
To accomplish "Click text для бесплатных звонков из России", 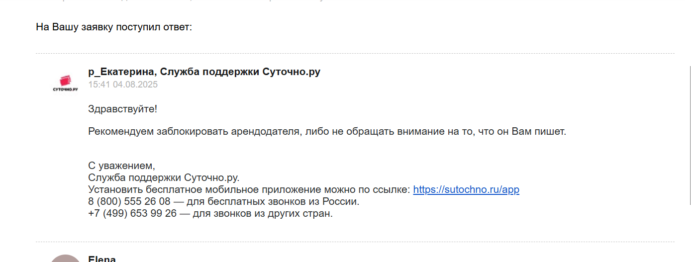I will click(276, 202).
